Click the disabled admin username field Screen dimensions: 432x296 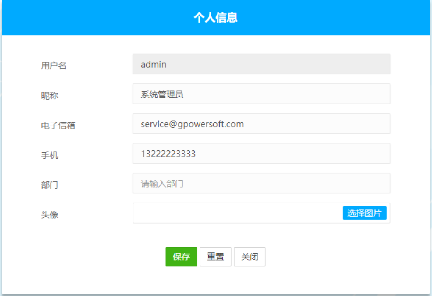tap(261, 64)
